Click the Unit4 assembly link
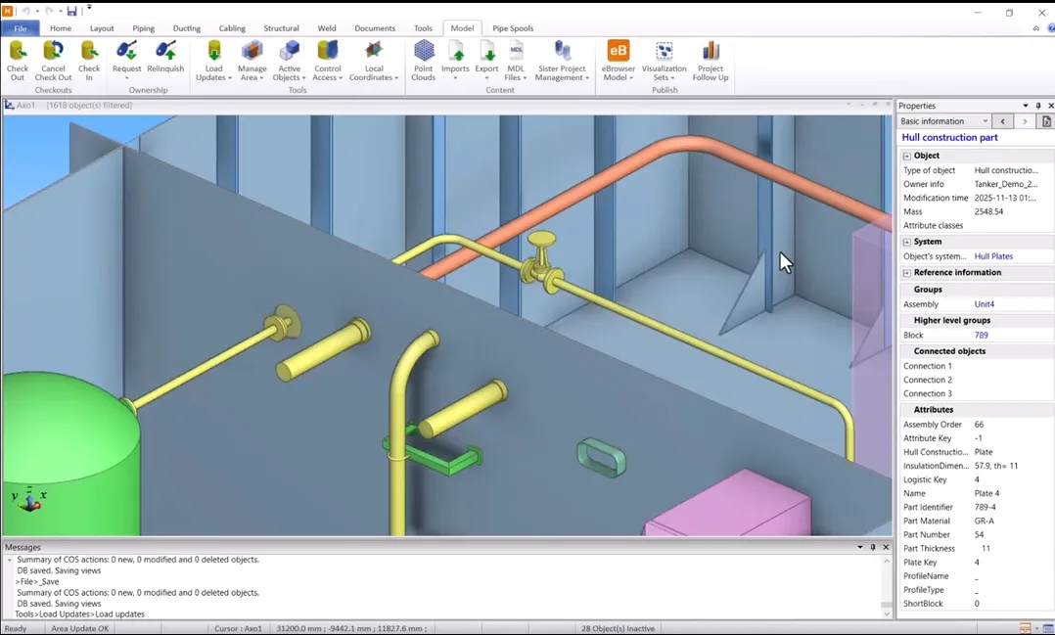 pyautogui.click(x=985, y=304)
